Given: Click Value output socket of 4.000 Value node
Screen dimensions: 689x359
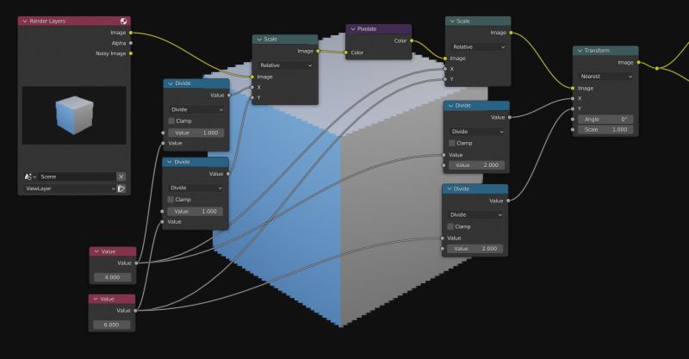Looking at the screenshot, I should tap(136, 263).
